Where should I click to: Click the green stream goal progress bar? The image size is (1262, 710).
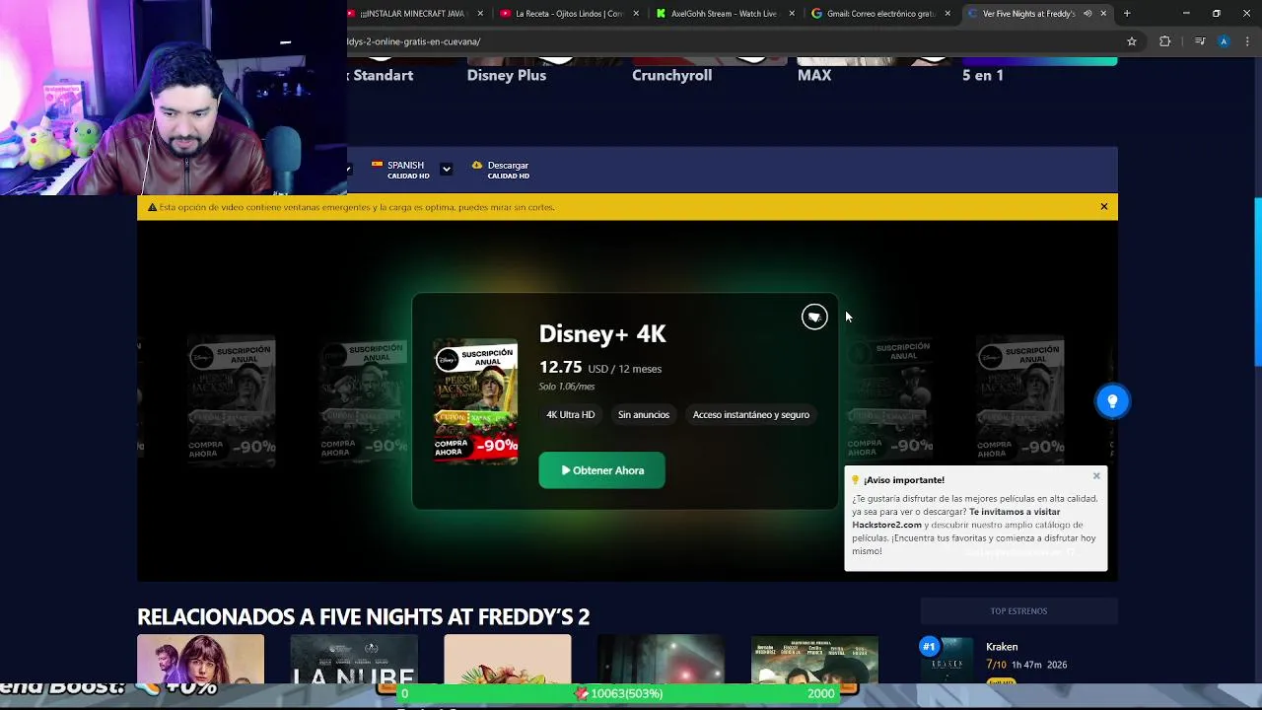[618, 693]
